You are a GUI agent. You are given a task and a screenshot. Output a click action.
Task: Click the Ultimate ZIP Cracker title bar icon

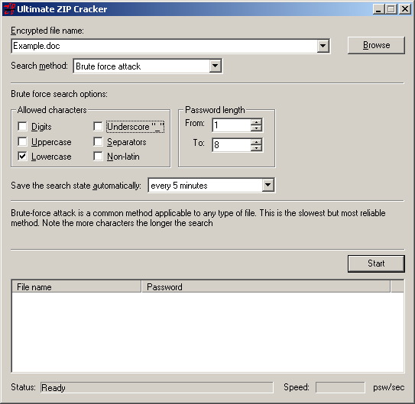(9, 9)
